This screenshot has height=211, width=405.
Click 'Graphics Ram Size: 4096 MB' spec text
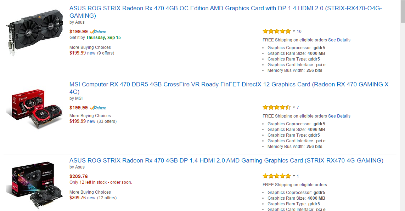pos(296,130)
